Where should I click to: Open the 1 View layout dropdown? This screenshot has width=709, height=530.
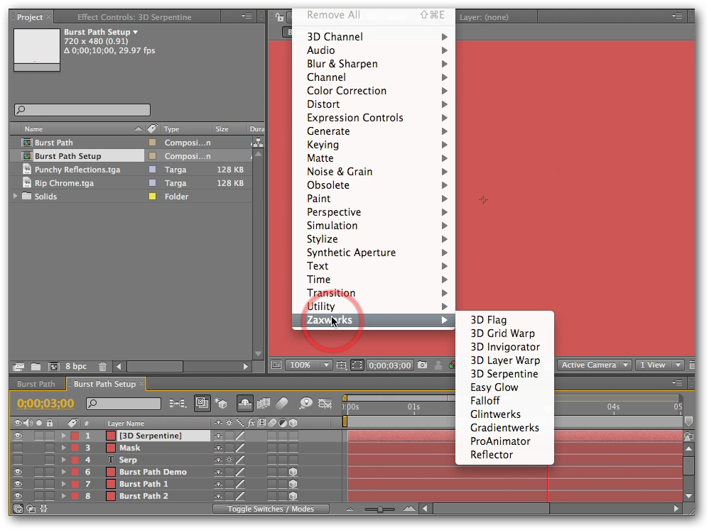(x=659, y=365)
